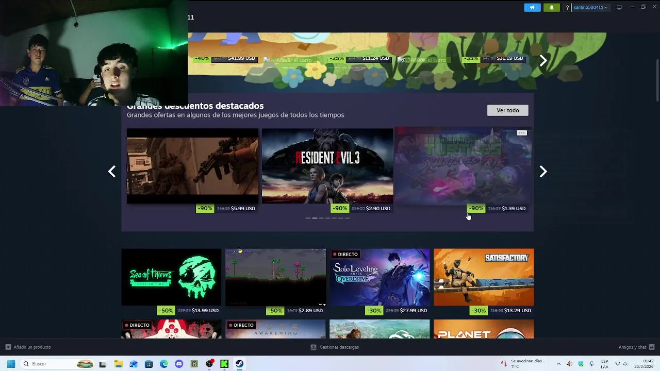The height and width of the screenshot is (371, 660).
Task: Open the Kick green K app in taskbar
Action: [x=224, y=364]
